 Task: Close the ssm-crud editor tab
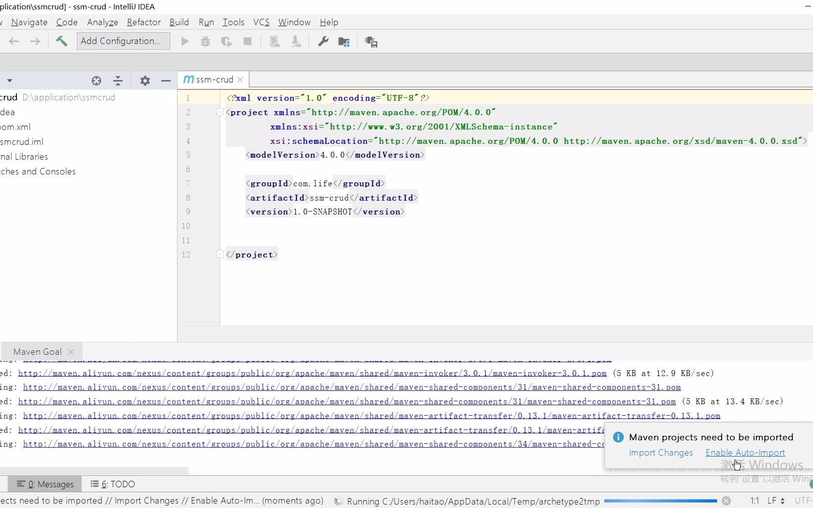point(240,80)
